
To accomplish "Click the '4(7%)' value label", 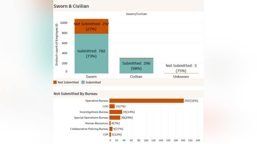I will click(116, 123).
